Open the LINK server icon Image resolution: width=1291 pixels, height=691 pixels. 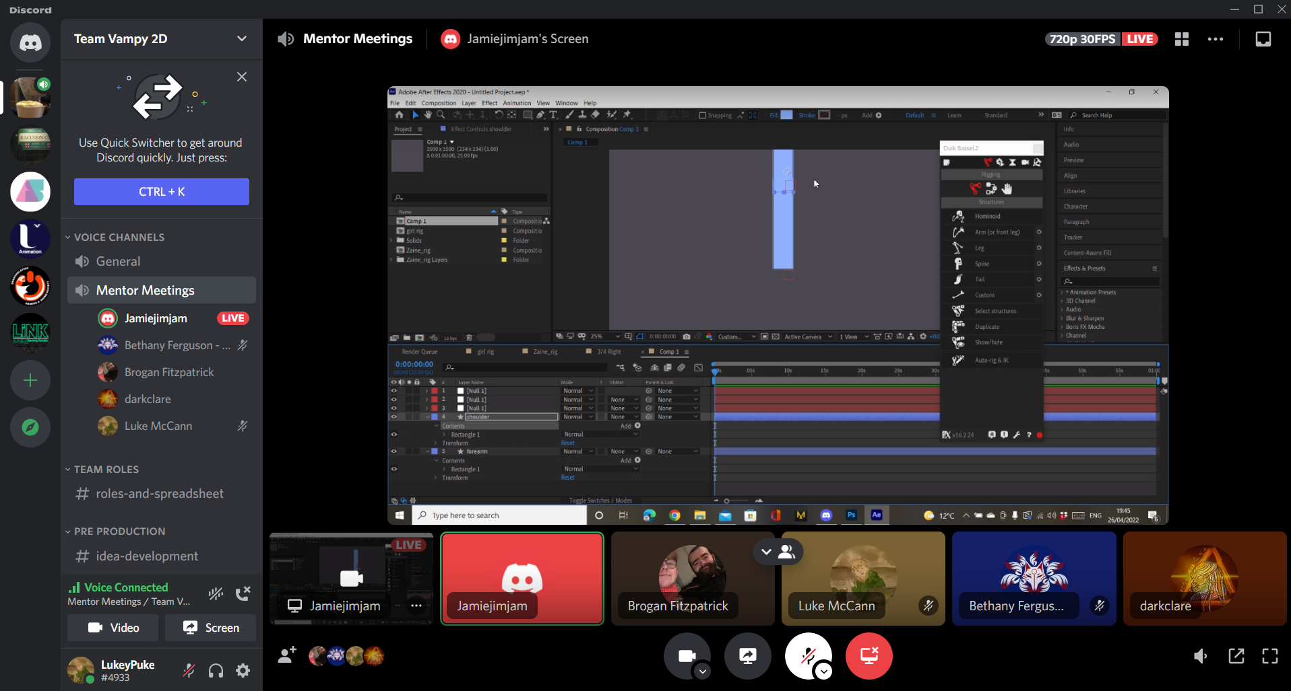click(x=30, y=332)
